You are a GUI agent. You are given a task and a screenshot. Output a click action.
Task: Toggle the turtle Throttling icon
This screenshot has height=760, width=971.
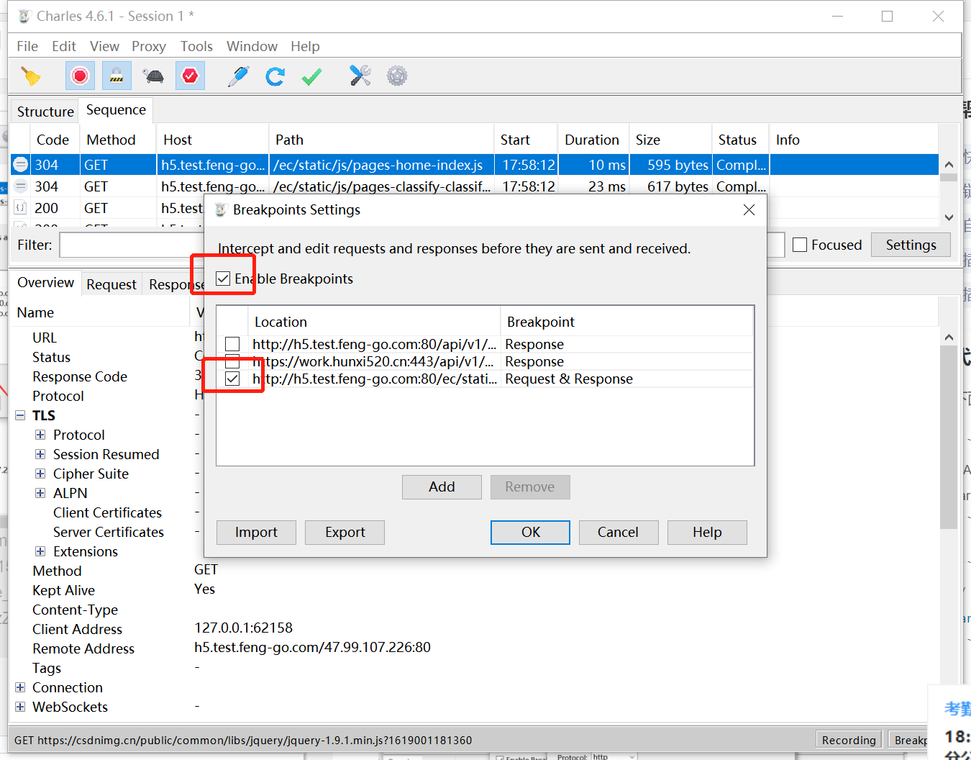(x=153, y=76)
